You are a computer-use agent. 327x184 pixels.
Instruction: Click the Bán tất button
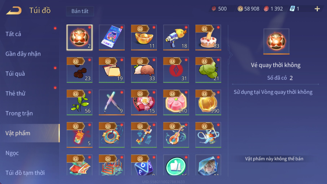pyautogui.click(x=80, y=11)
